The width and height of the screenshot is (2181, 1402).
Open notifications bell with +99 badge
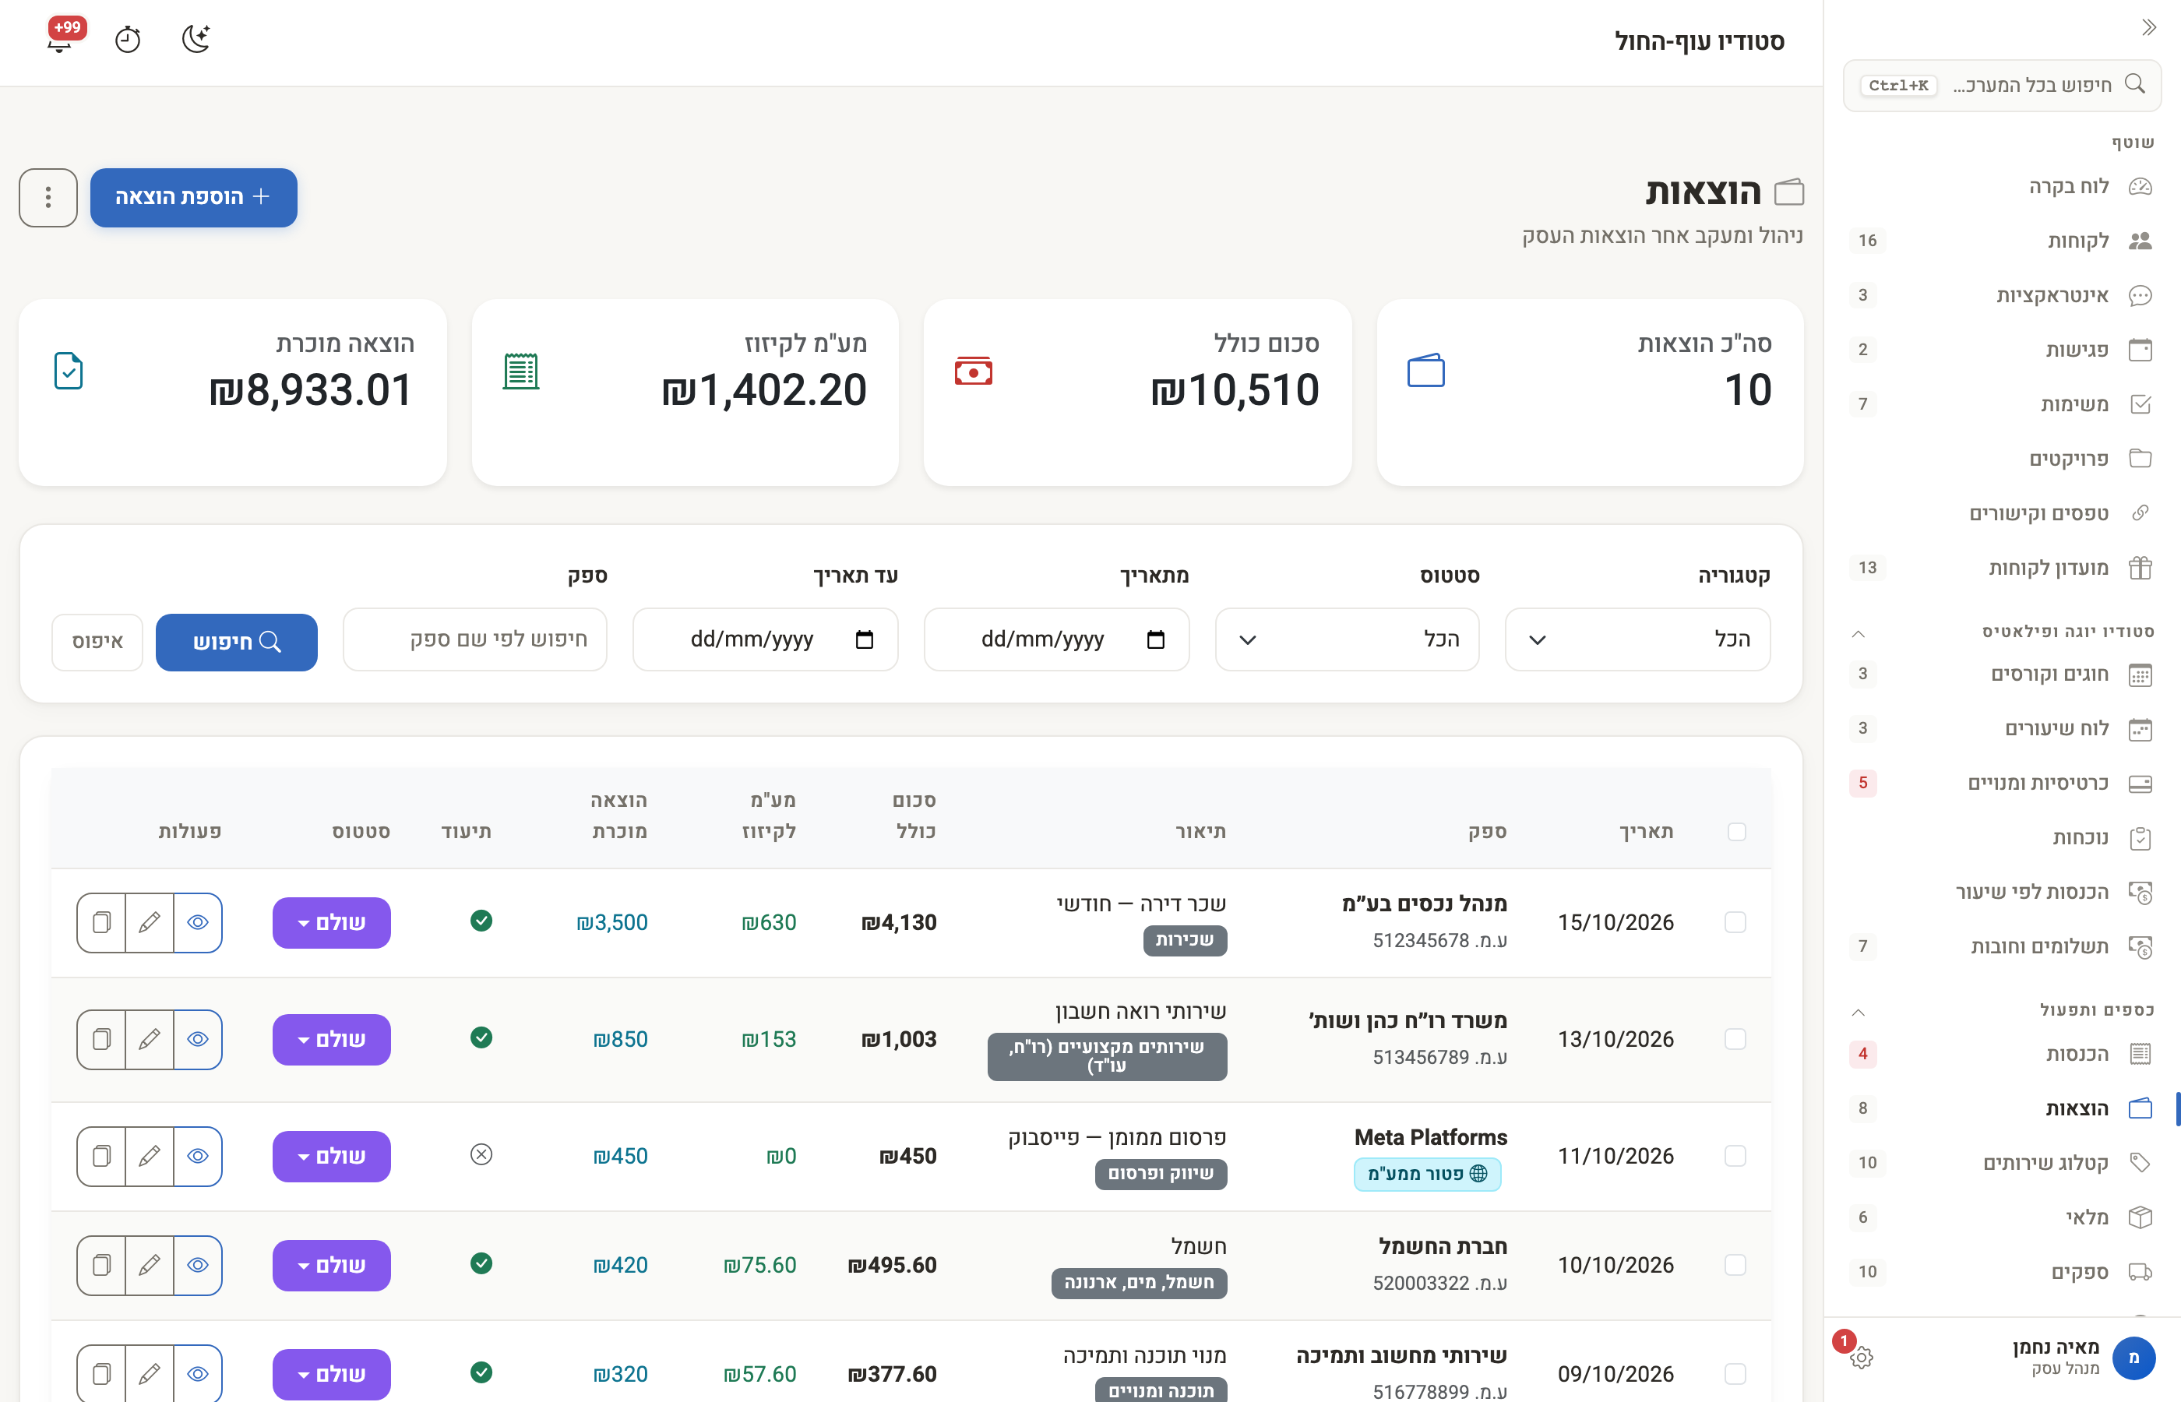click(x=60, y=39)
